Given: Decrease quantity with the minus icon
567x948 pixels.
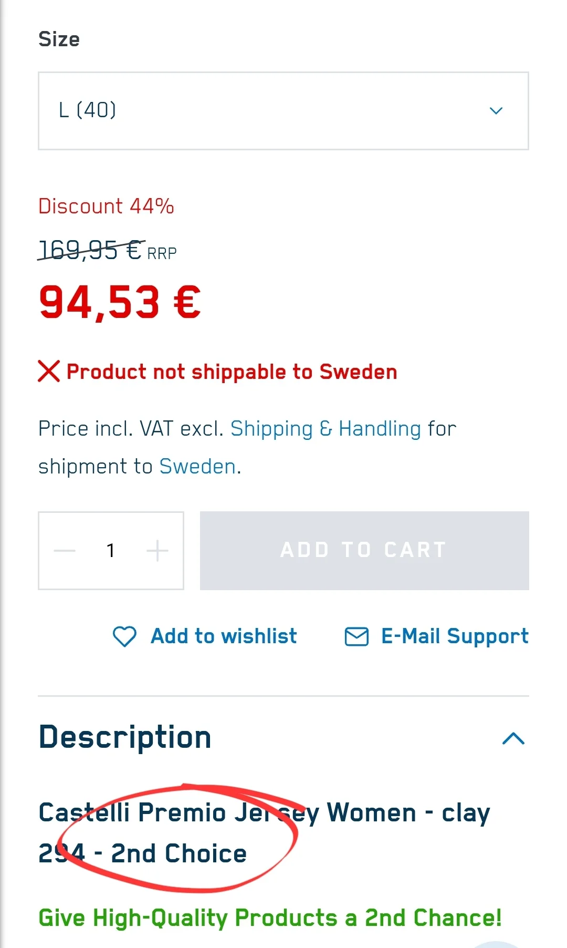Looking at the screenshot, I should click(65, 551).
